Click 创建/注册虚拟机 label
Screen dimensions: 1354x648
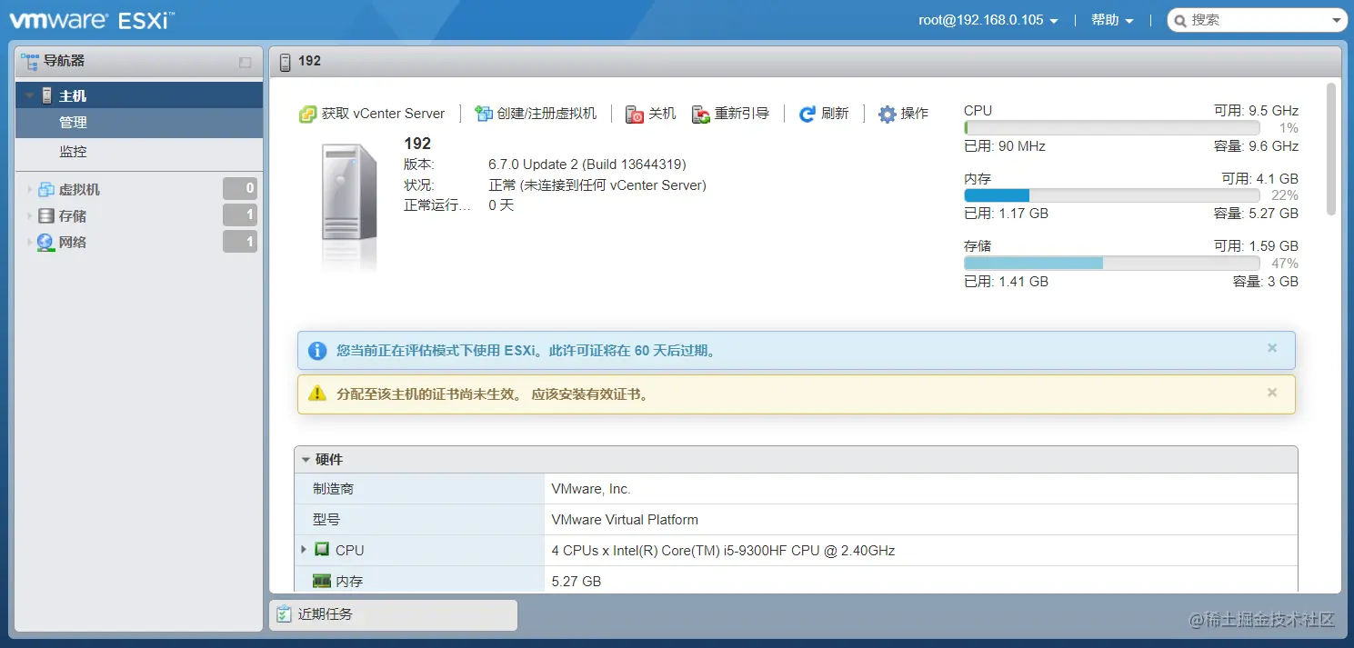[x=547, y=114]
